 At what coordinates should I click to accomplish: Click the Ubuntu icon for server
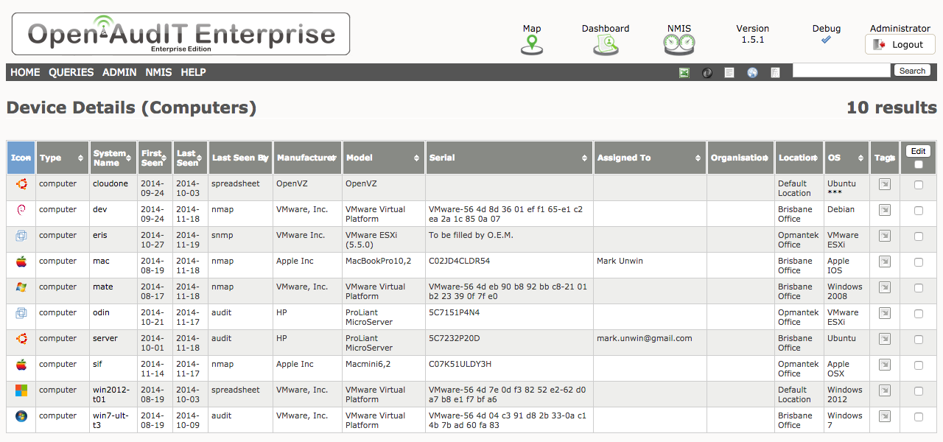[x=21, y=339]
